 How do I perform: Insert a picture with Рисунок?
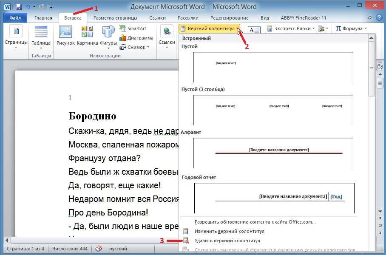pos(65,36)
